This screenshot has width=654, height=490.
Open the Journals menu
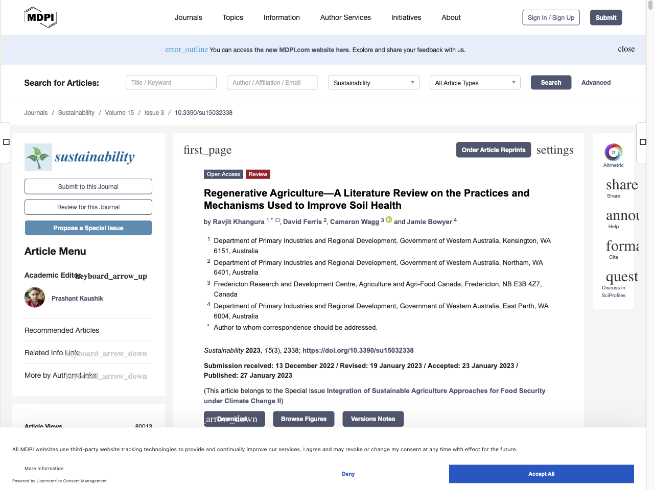(189, 17)
